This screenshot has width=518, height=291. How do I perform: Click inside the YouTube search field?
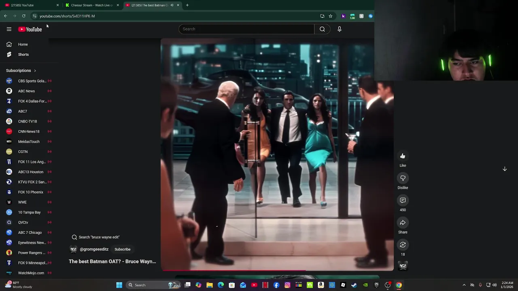click(246, 29)
